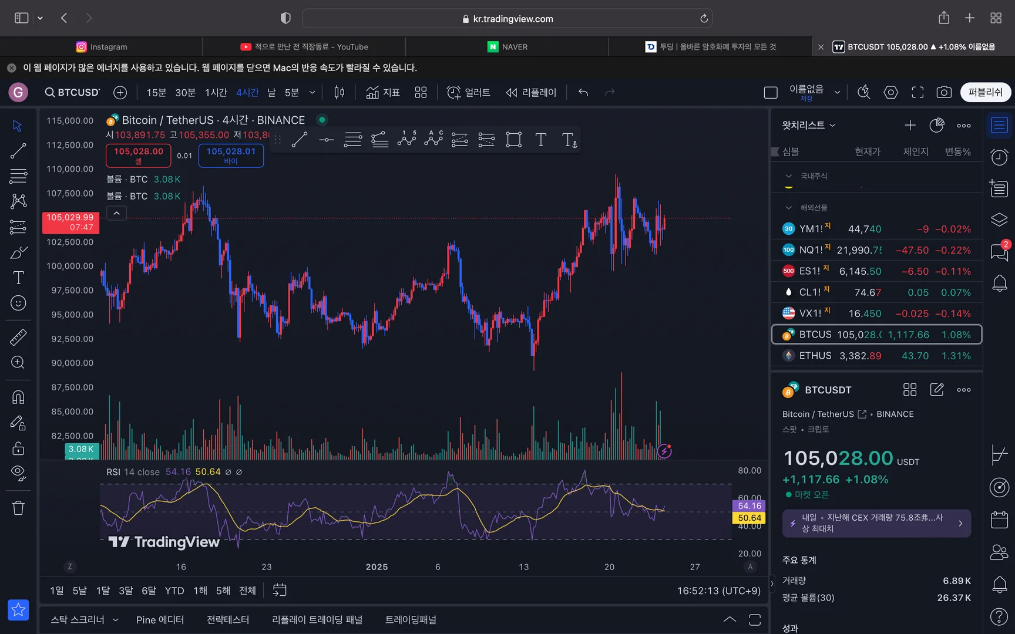The width and height of the screenshot is (1015, 634).
Task: Click the sell button 105,028.00
Action: pyautogui.click(x=139, y=156)
